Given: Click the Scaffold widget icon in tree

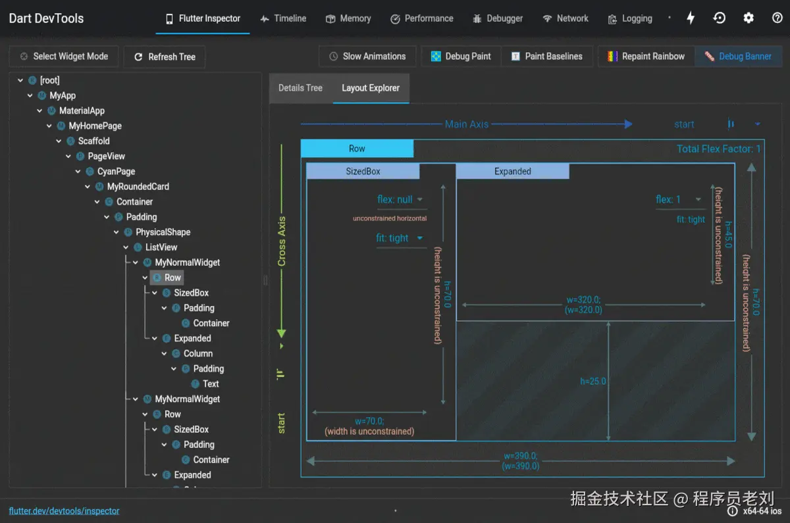Looking at the screenshot, I should [70, 141].
